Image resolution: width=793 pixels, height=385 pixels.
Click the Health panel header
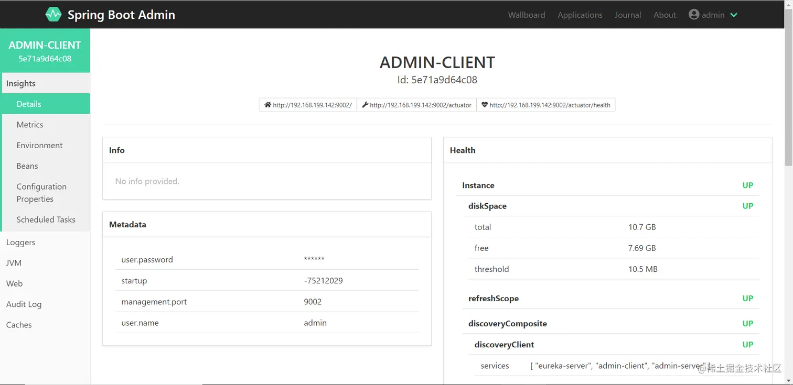(x=608, y=150)
